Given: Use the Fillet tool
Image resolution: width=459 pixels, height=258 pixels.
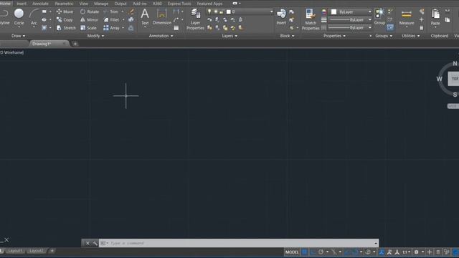Looking at the screenshot, I should (x=112, y=20).
